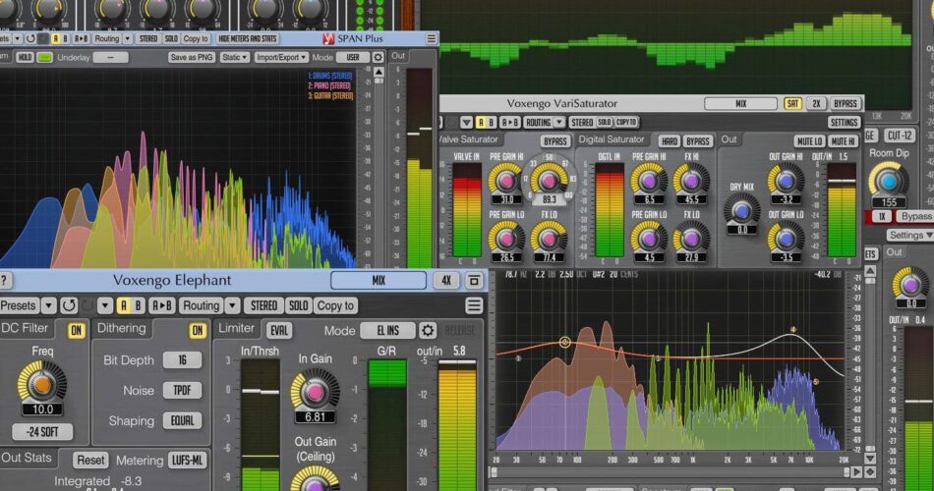Open the Import/Export dropdown in SPAN Plus
The height and width of the screenshot is (491, 934).
[281, 57]
